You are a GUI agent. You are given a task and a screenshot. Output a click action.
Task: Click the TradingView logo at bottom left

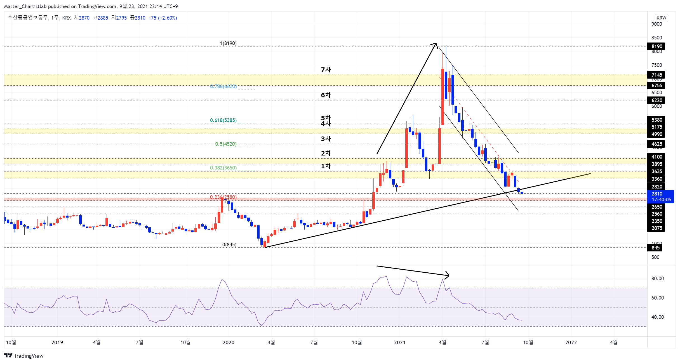click(24, 356)
